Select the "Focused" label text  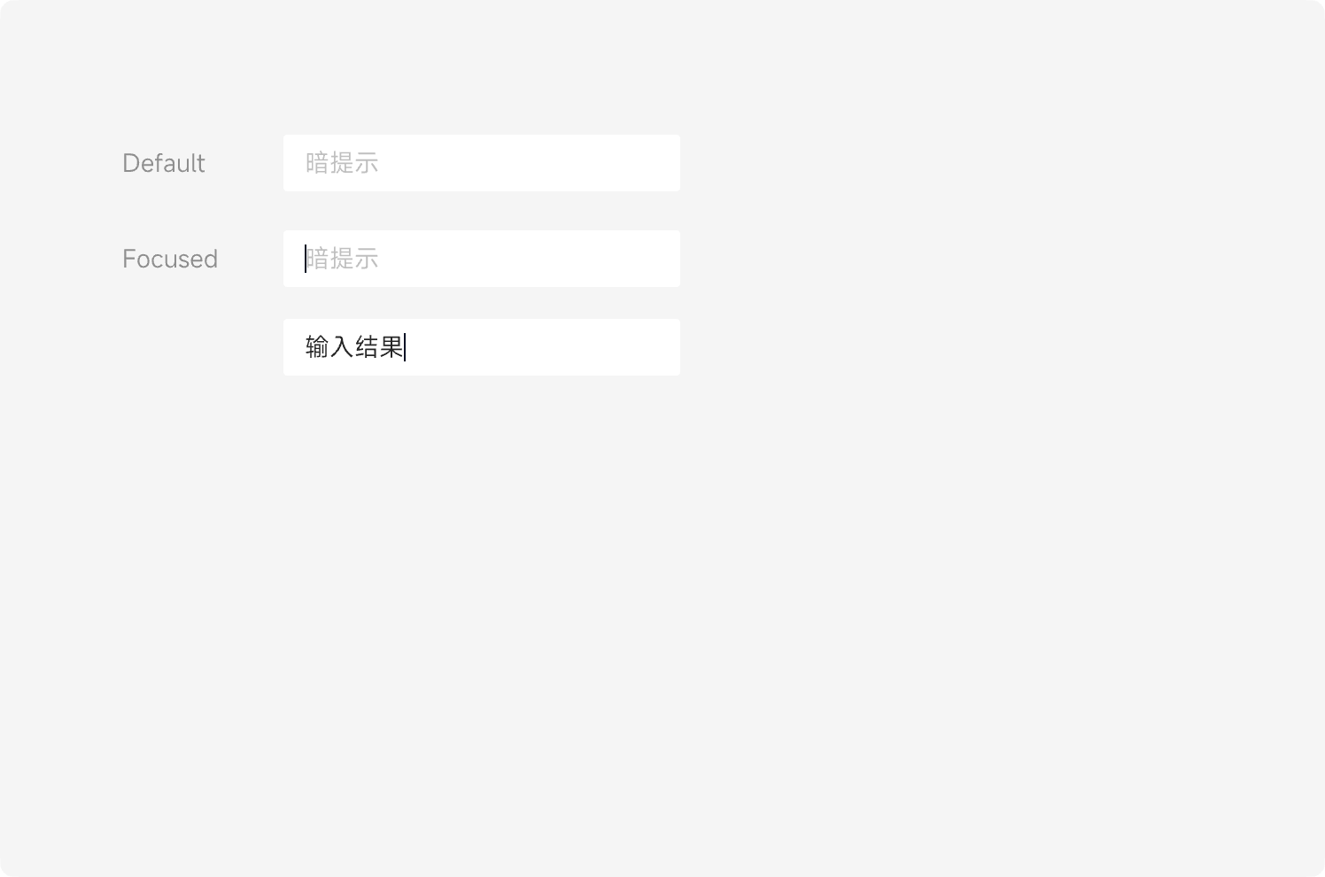[170, 259]
